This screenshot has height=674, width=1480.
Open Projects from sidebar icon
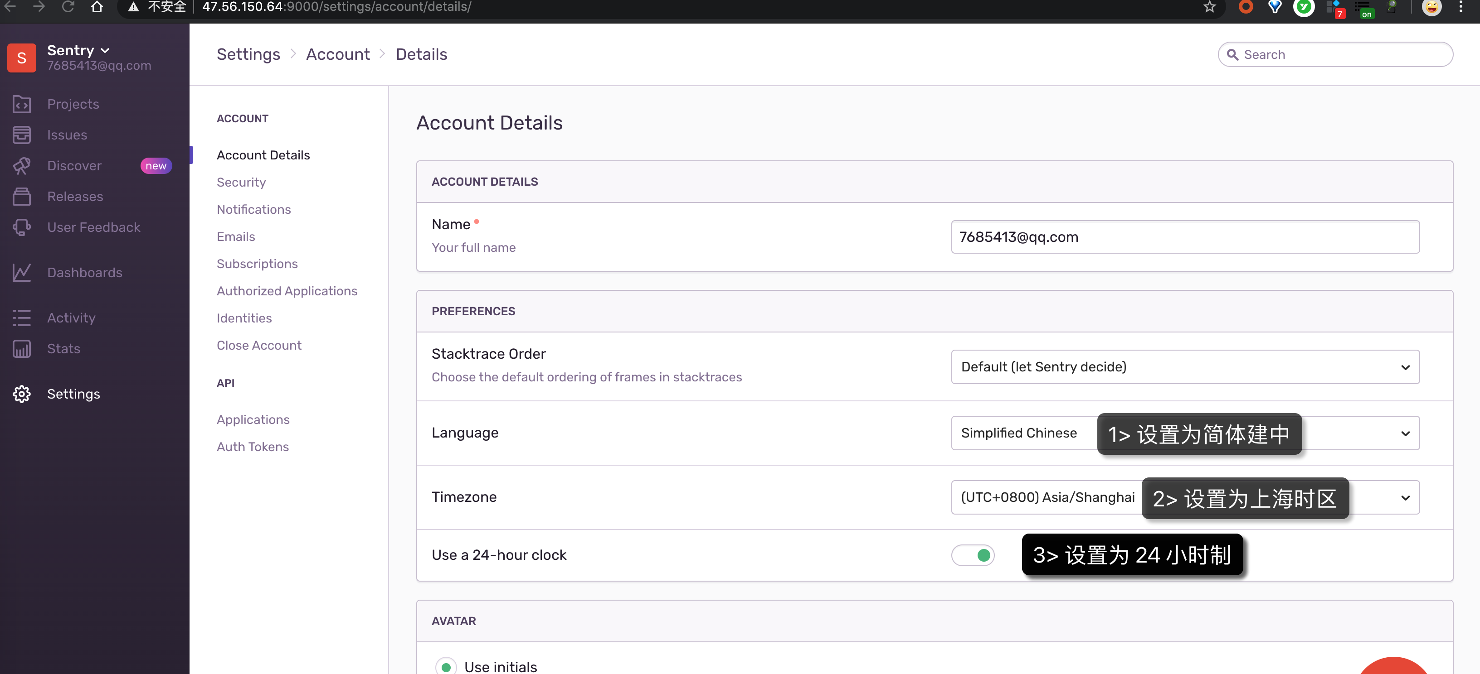click(x=22, y=104)
